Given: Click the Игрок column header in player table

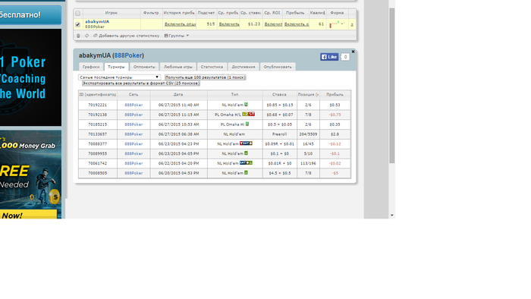Looking at the screenshot, I should [111, 13].
